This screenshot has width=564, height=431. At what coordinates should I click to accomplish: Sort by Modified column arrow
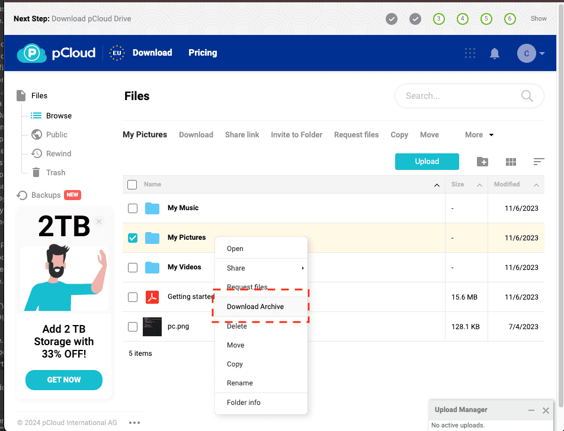click(x=536, y=185)
